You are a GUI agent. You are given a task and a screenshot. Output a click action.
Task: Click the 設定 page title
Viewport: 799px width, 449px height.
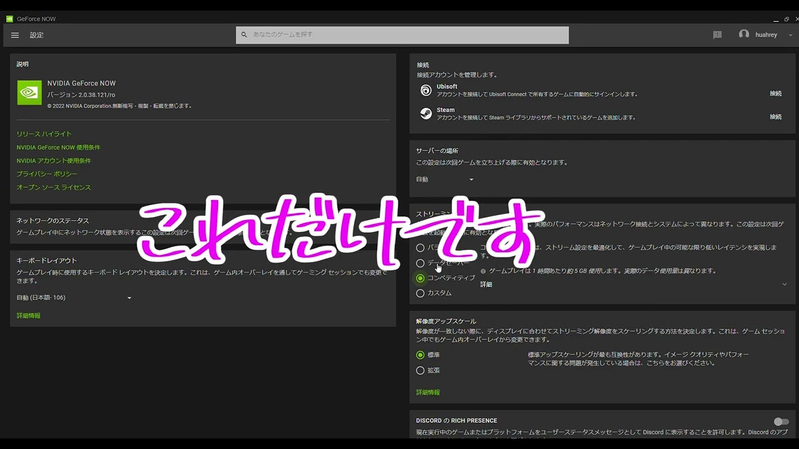click(37, 35)
